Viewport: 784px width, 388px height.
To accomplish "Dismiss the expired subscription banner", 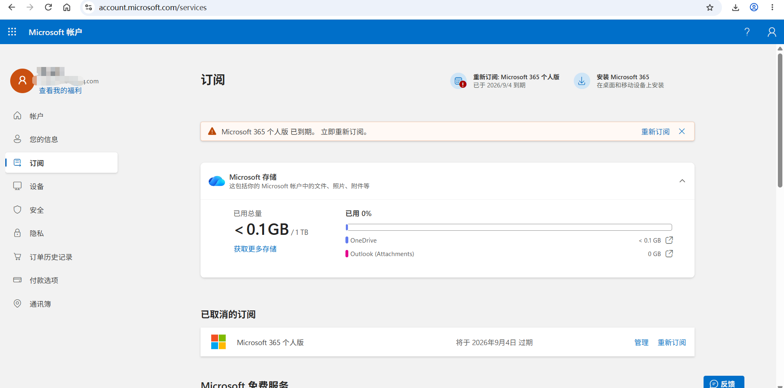I will pos(682,132).
